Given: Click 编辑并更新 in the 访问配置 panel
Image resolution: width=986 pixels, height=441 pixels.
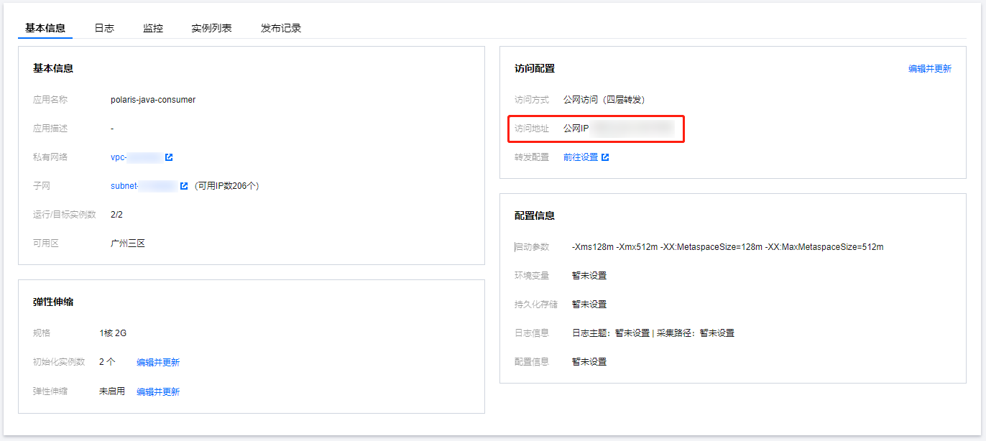Looking at the screenshot, I should tap(929, 69).
